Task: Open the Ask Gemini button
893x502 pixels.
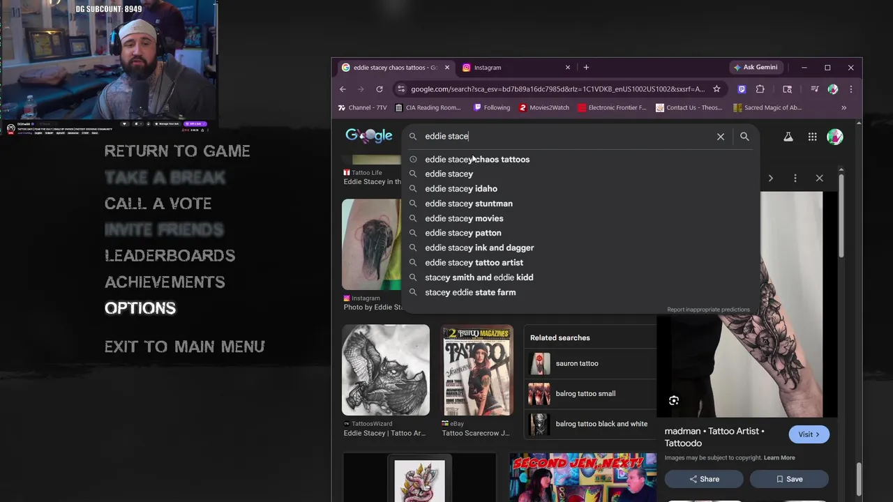Action: (x=756, y=68)
